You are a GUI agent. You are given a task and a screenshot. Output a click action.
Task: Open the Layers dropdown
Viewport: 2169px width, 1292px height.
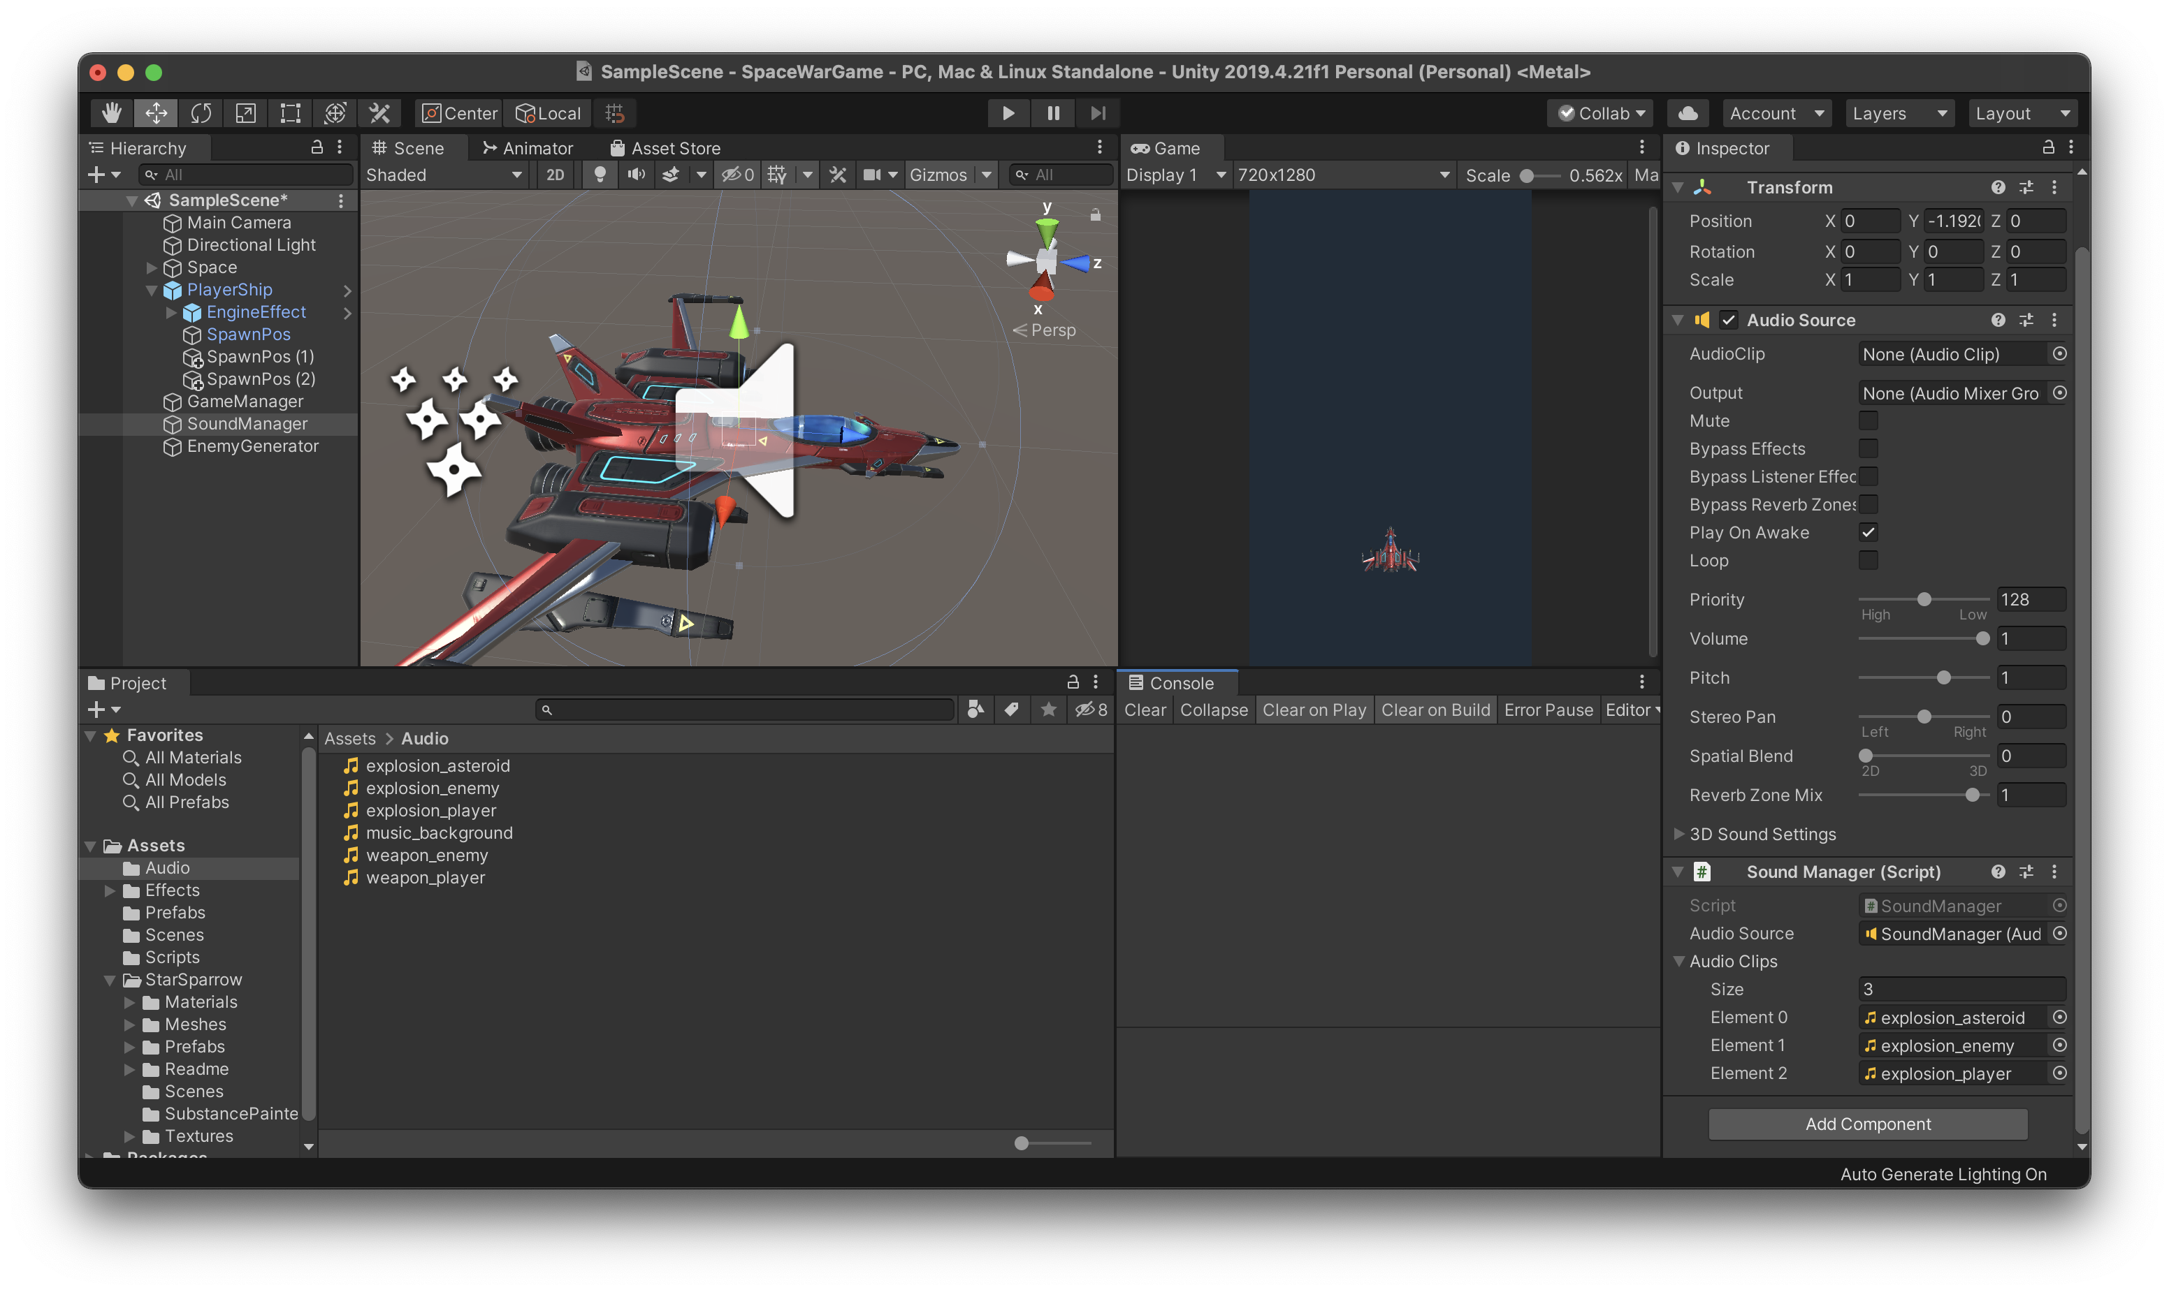(x=1898, y=113)
